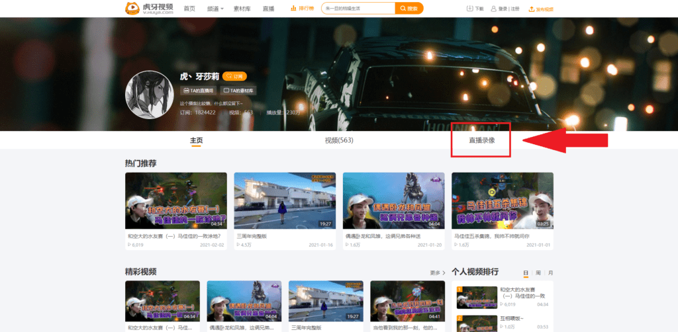Image resolution: width=678 pixels, height=332 pixels.
Task: Click the 精彩视频 section heading
Action: [x=140, y=272]
